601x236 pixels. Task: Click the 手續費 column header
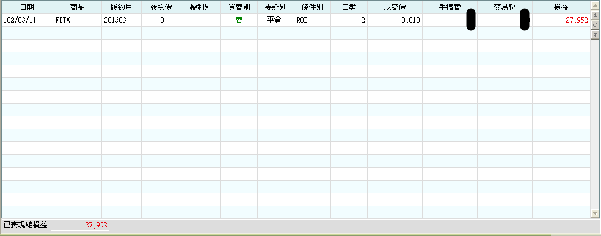[x=450, y=7]
